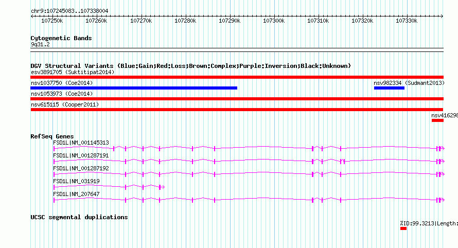
Task: Click the 107280k ruler label
Action: point(185,21)
